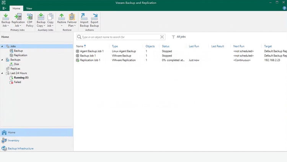Switch to the View ribbon tab
The image size is (287, 162).
pyautogui.click(x=29, y=8)
